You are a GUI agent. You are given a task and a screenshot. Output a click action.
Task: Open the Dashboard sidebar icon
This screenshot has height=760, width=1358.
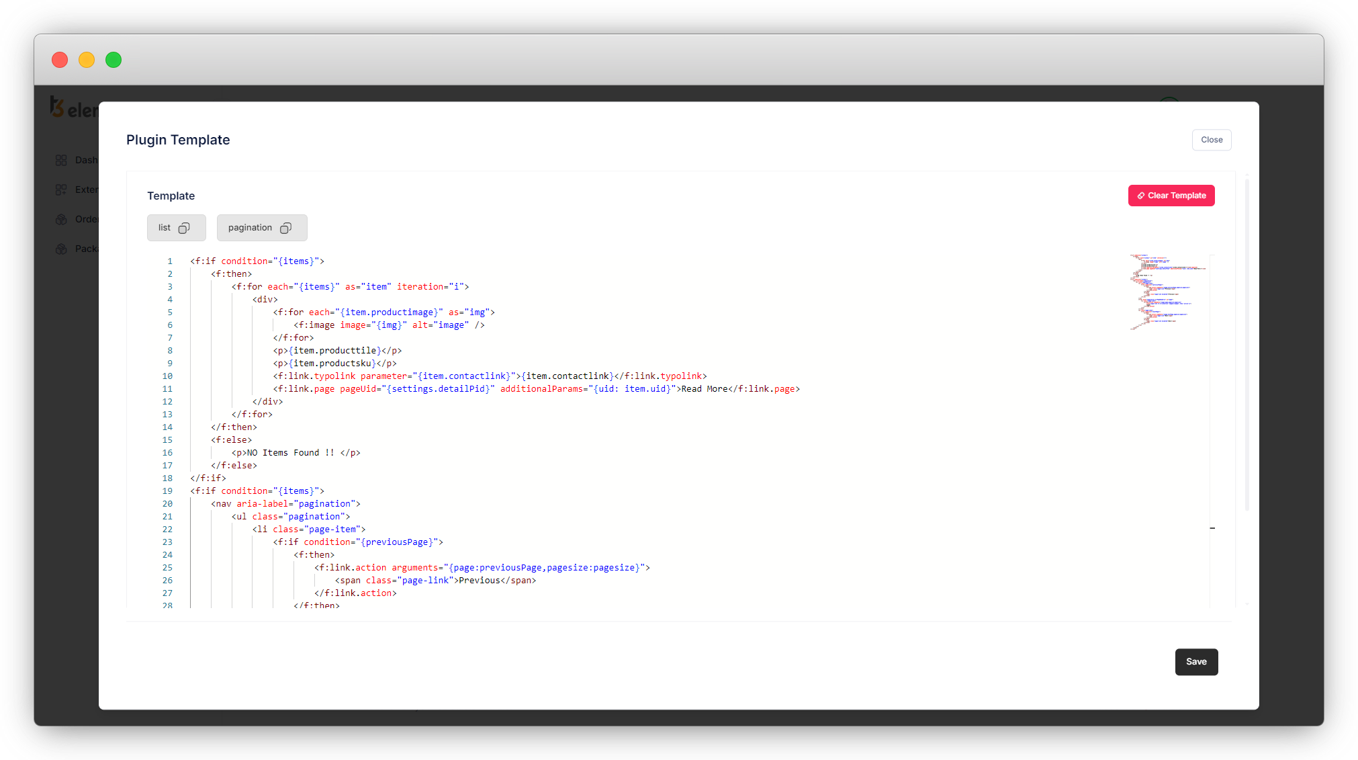tap(61, 160)
